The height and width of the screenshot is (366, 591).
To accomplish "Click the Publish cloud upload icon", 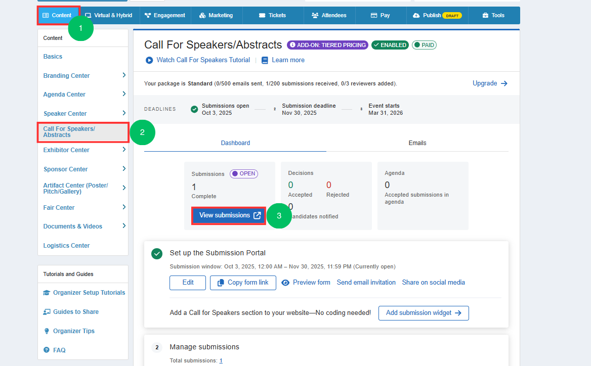I will (416, 16).
